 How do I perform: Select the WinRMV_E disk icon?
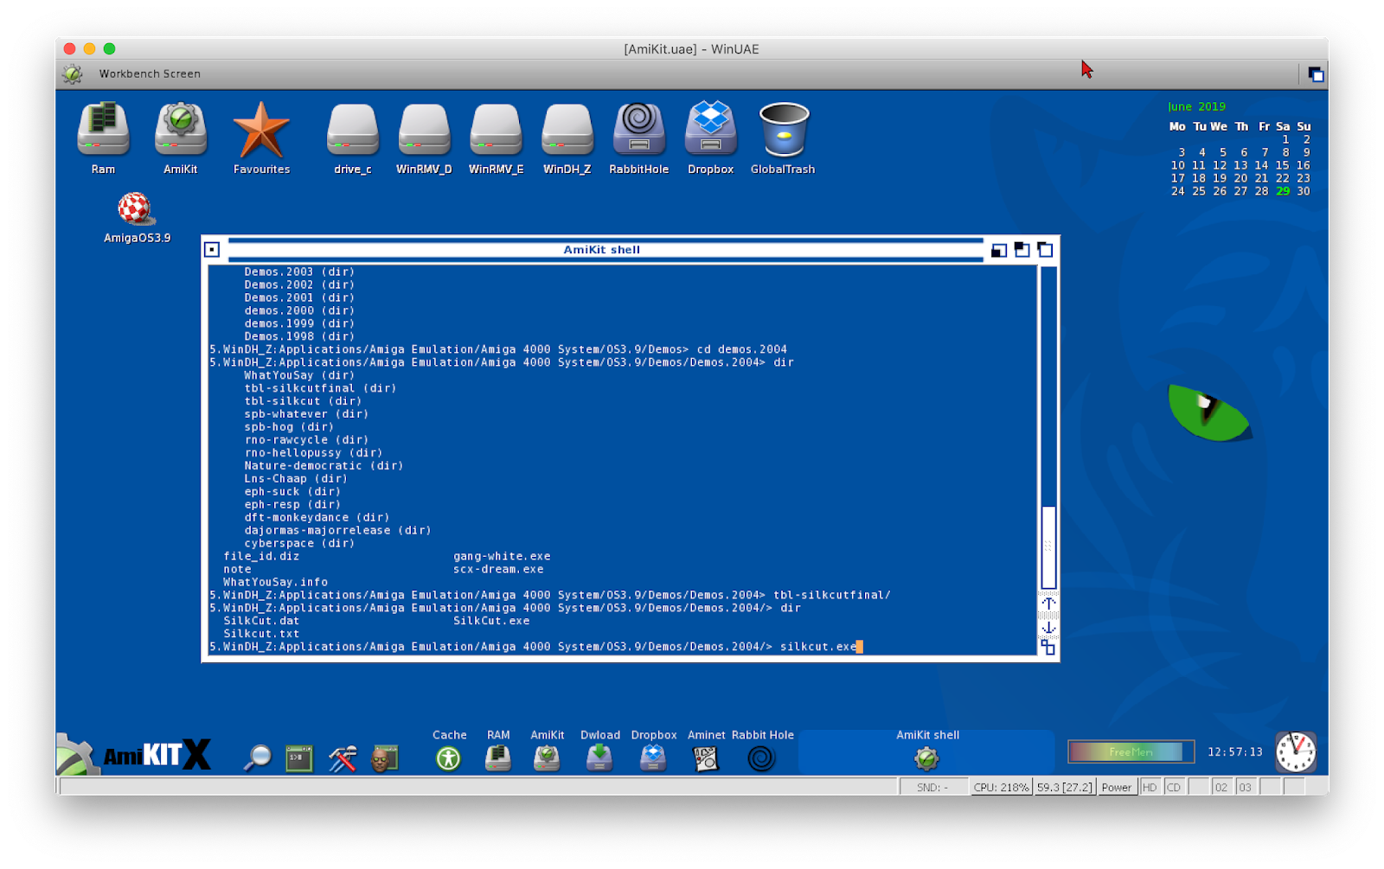click(x=496, y=130)
